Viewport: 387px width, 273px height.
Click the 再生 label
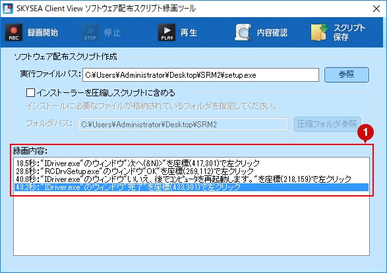coord(189,32)
